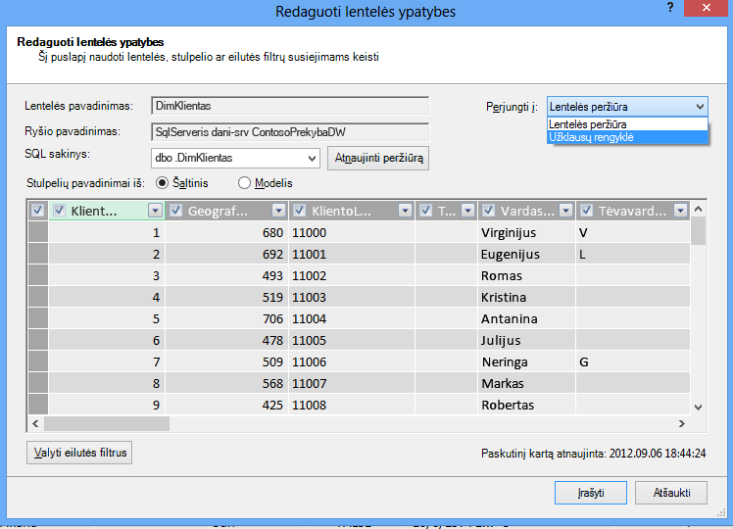Uncheck the Klient... column checkbox
Image resolution: width=733 pixels, height=529 pixels.
(x=59, y=211)
